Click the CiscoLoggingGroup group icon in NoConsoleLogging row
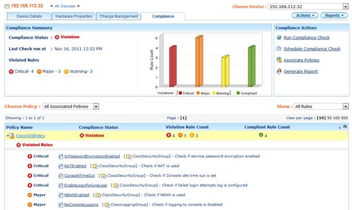This screenshot has width=352, height=210. (x=107, y=205)
